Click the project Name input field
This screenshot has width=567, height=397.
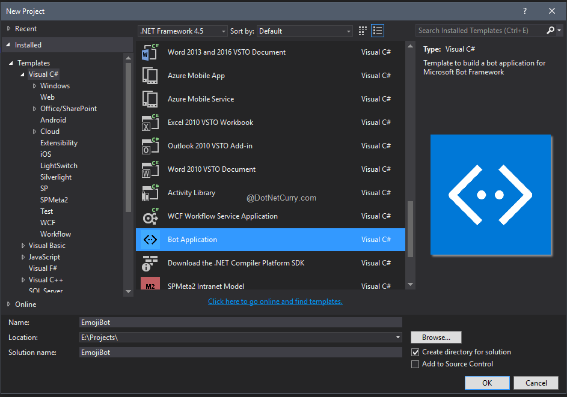tap(241, 322)
